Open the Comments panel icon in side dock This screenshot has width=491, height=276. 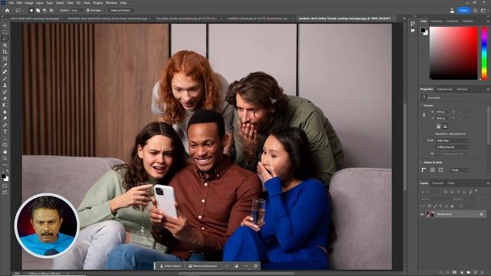[x=413, y=31]
